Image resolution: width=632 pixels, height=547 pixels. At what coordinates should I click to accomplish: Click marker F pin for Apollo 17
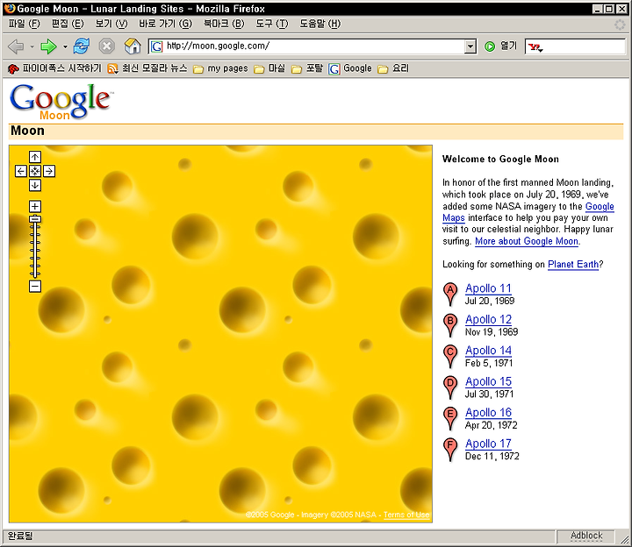[450, 449]
